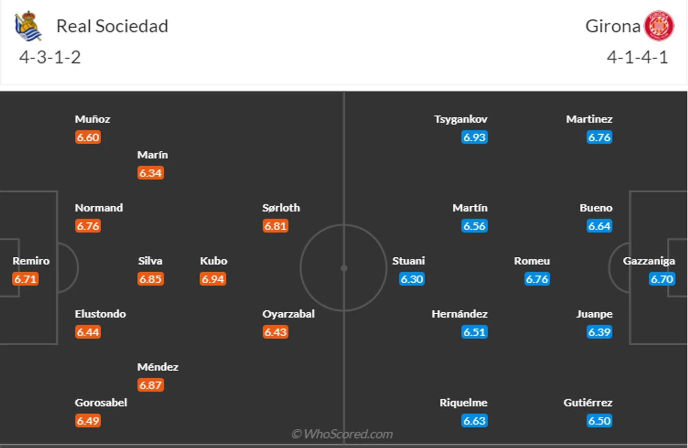This screenshot has height=448, width=688.
Task: Click the 4-3-1-2 formation label
Action: (50, 57)
